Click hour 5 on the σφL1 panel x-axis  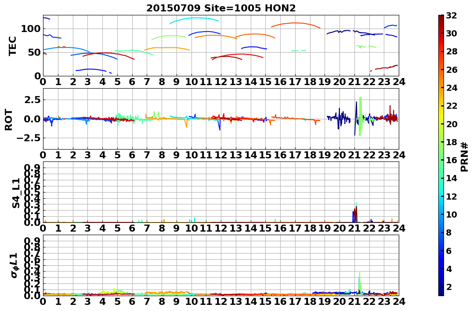[x=117, y=301]
